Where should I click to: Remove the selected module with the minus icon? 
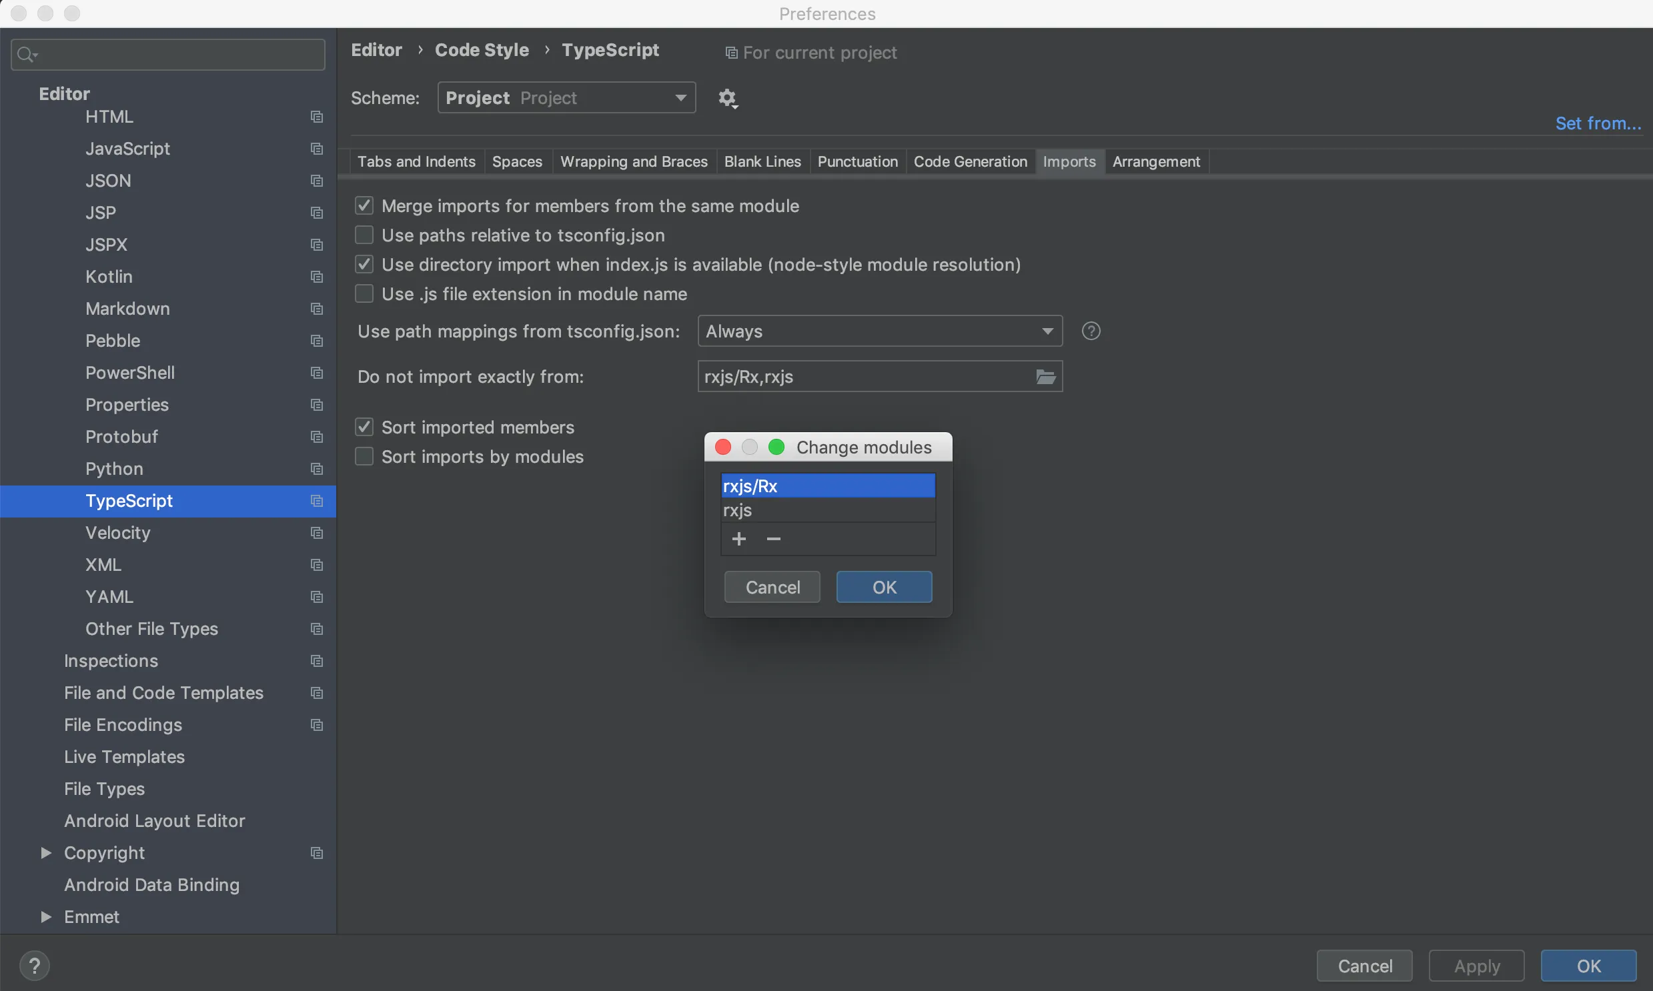point(773,539)
